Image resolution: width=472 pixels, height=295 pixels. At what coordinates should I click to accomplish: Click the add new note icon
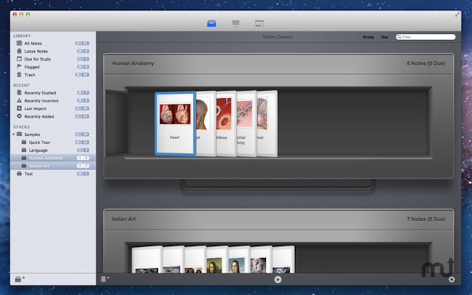105,279
